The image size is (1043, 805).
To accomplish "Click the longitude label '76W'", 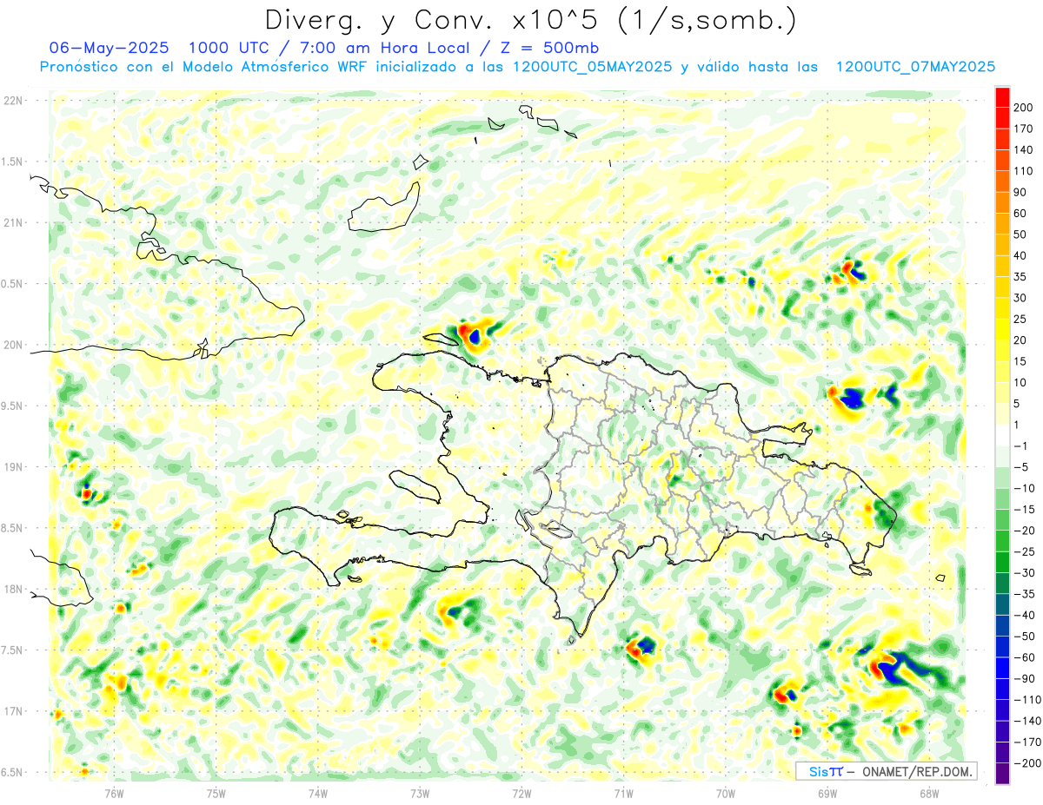I will [x=114, y=793].
